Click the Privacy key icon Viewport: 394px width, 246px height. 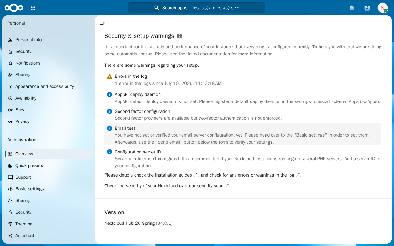point(10,121)
